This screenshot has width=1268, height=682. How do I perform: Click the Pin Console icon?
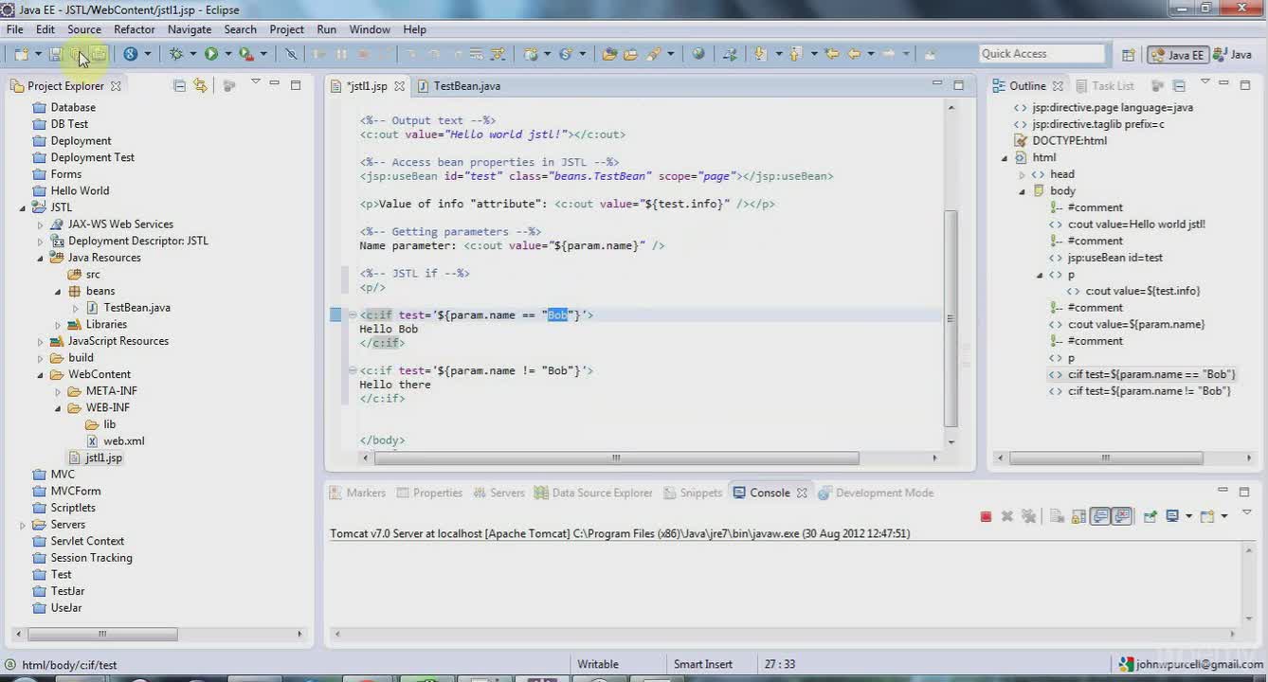coord(1150,516)
